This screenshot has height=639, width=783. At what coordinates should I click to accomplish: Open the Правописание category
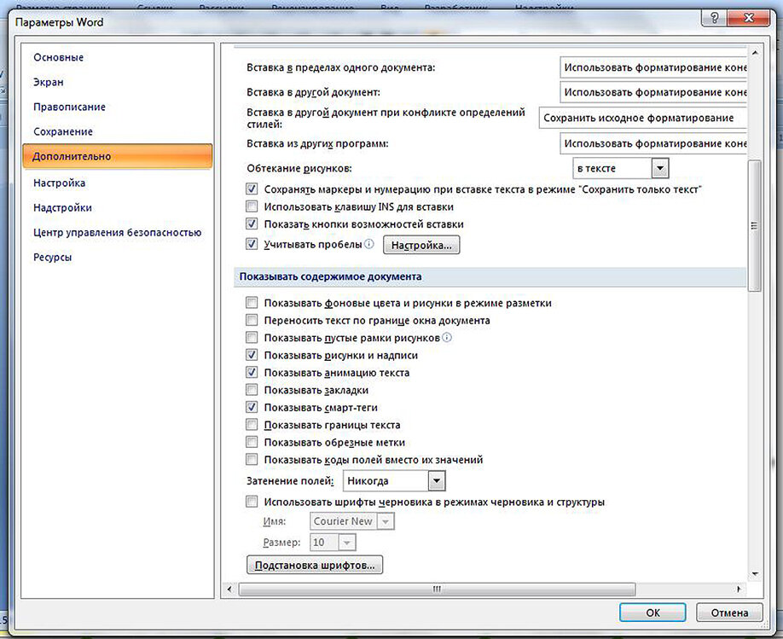(x=69, y=107)
